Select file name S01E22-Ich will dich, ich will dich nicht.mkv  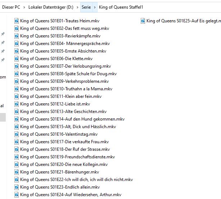(77, 180)
